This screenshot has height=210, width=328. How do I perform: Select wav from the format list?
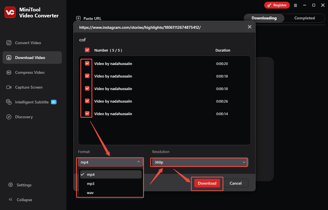pyautogui.click(x=90, y=193)
